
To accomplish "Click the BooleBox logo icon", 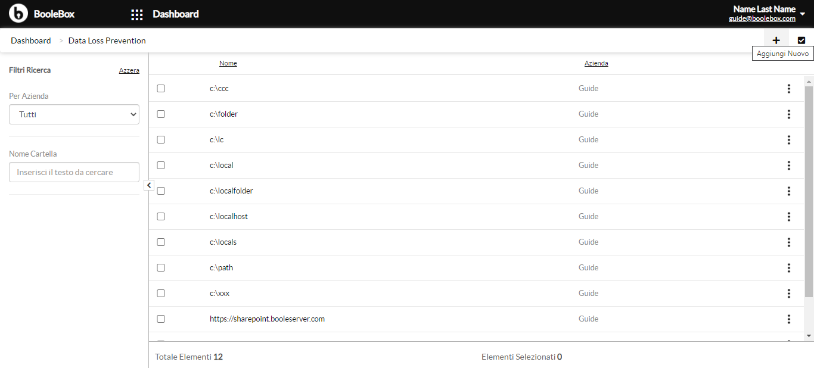I will click(18, 13).
